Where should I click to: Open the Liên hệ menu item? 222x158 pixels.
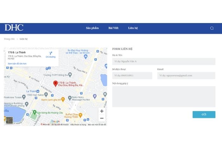[133, 28]
